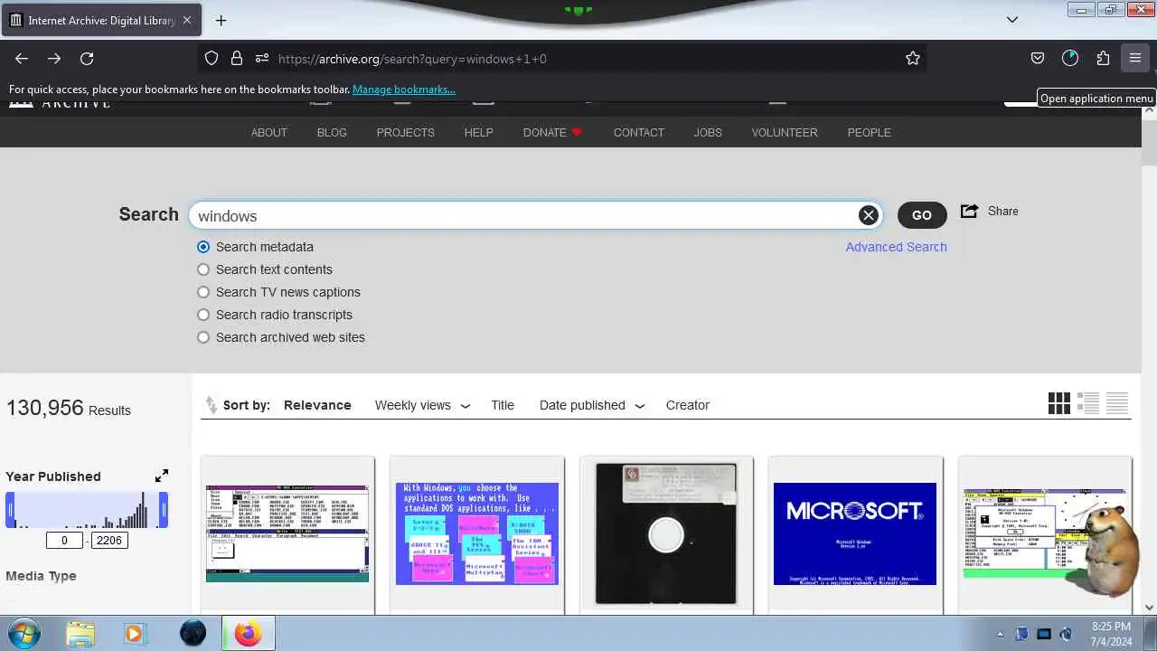Toggle the sort direction arrows
Image resolution: width=1157 pixels, height=651 pixels.
tap(211, 405)
